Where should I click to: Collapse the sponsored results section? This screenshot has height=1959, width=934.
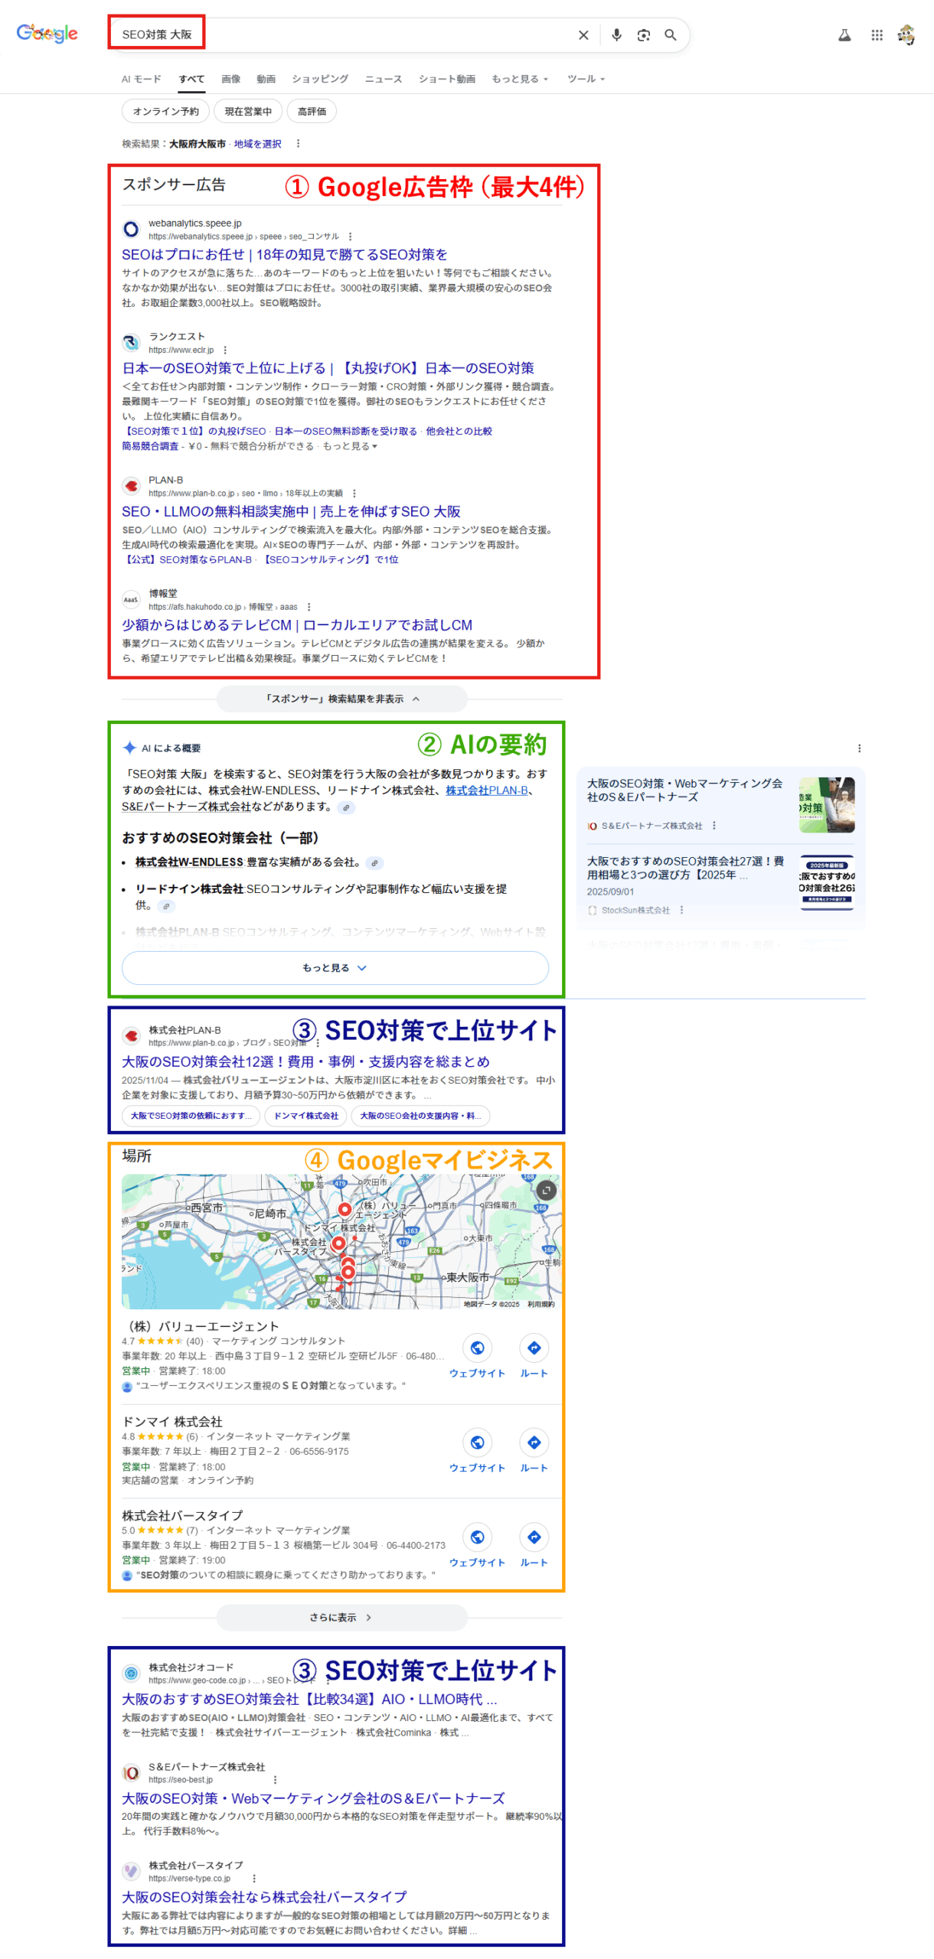click(x=342, y=699)
